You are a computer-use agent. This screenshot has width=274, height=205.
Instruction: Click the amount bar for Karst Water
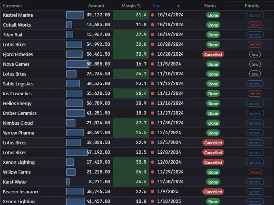click(x=68, y=182)
